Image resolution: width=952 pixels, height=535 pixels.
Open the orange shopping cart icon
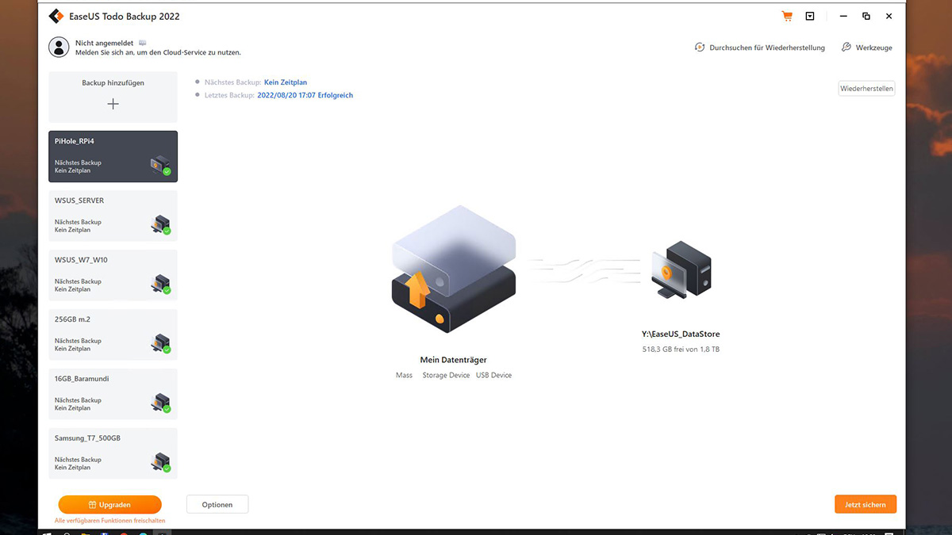787,16
